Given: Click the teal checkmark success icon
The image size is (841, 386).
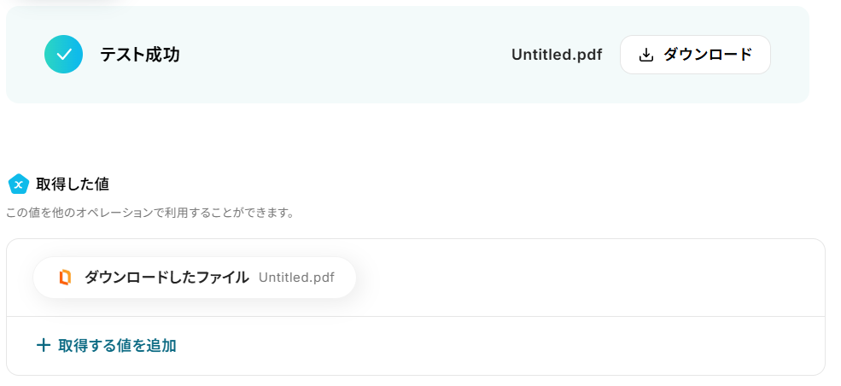Looking at the screenshot, I should click(x=63, y=54).
